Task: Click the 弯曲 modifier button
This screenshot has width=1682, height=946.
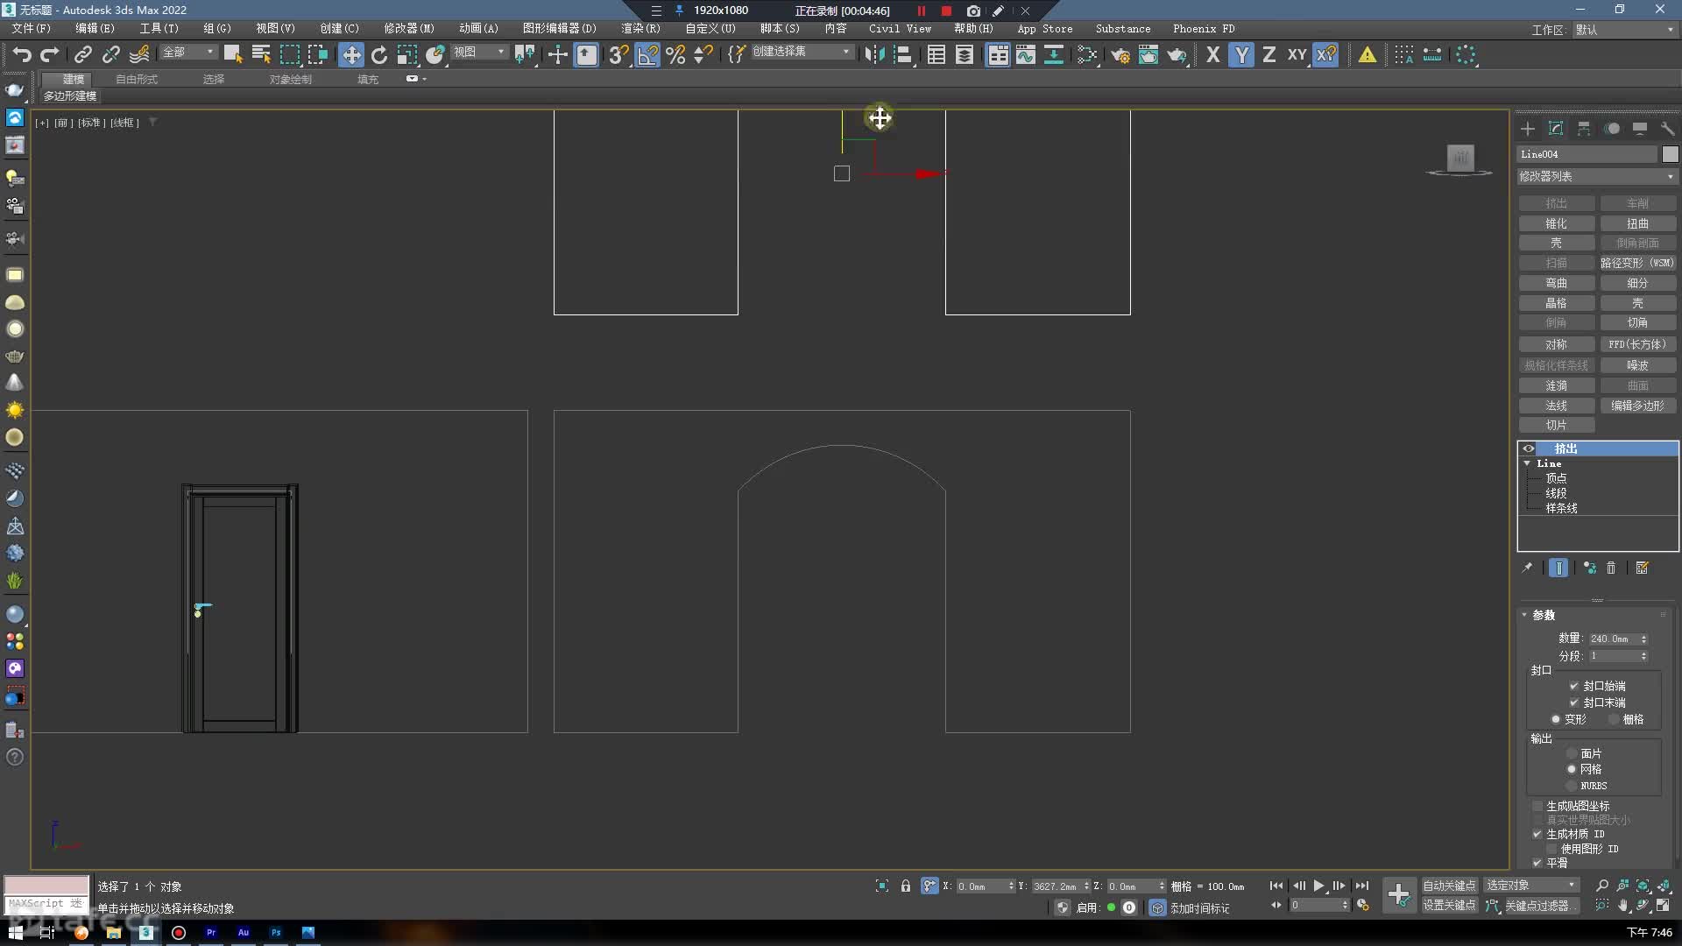Action: [1557, 283]
